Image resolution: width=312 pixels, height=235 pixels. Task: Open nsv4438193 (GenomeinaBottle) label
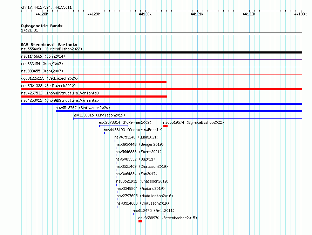(x=133, y=130)
